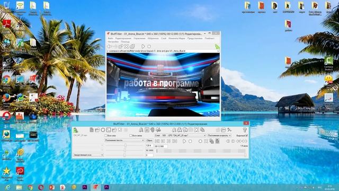Click the chain link icon in preview toolbar

[121, 46]
